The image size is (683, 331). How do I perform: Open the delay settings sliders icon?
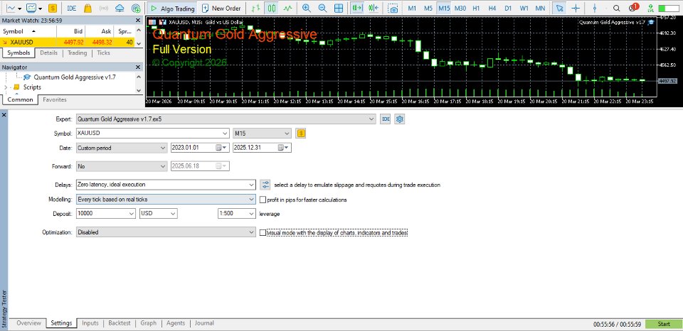tap(265, 185)
